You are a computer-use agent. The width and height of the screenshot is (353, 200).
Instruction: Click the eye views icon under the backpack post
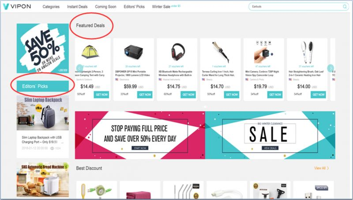[52, 148]
